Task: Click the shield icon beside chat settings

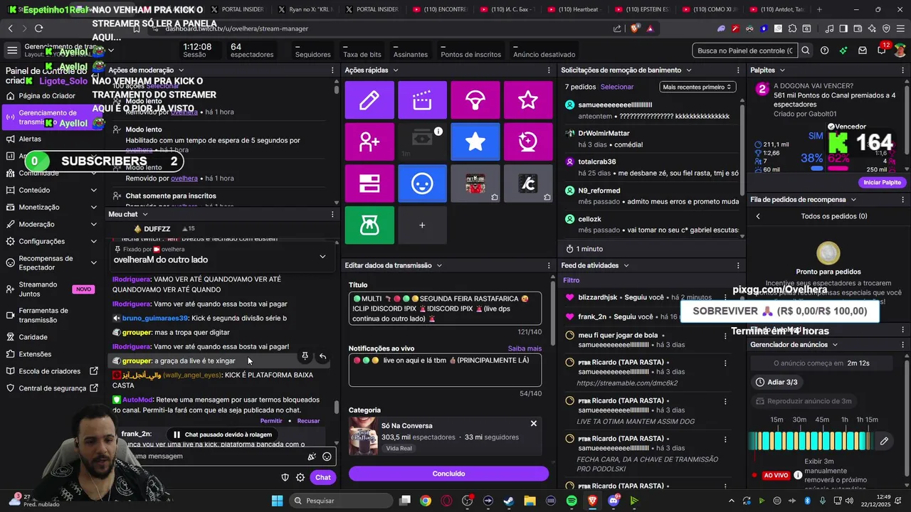Action: [x=285, y=477]
